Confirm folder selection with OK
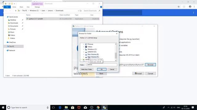 tap(102, 69)
